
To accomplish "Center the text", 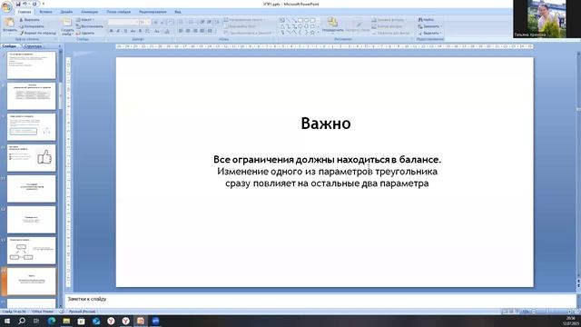I will coord(188,31).
